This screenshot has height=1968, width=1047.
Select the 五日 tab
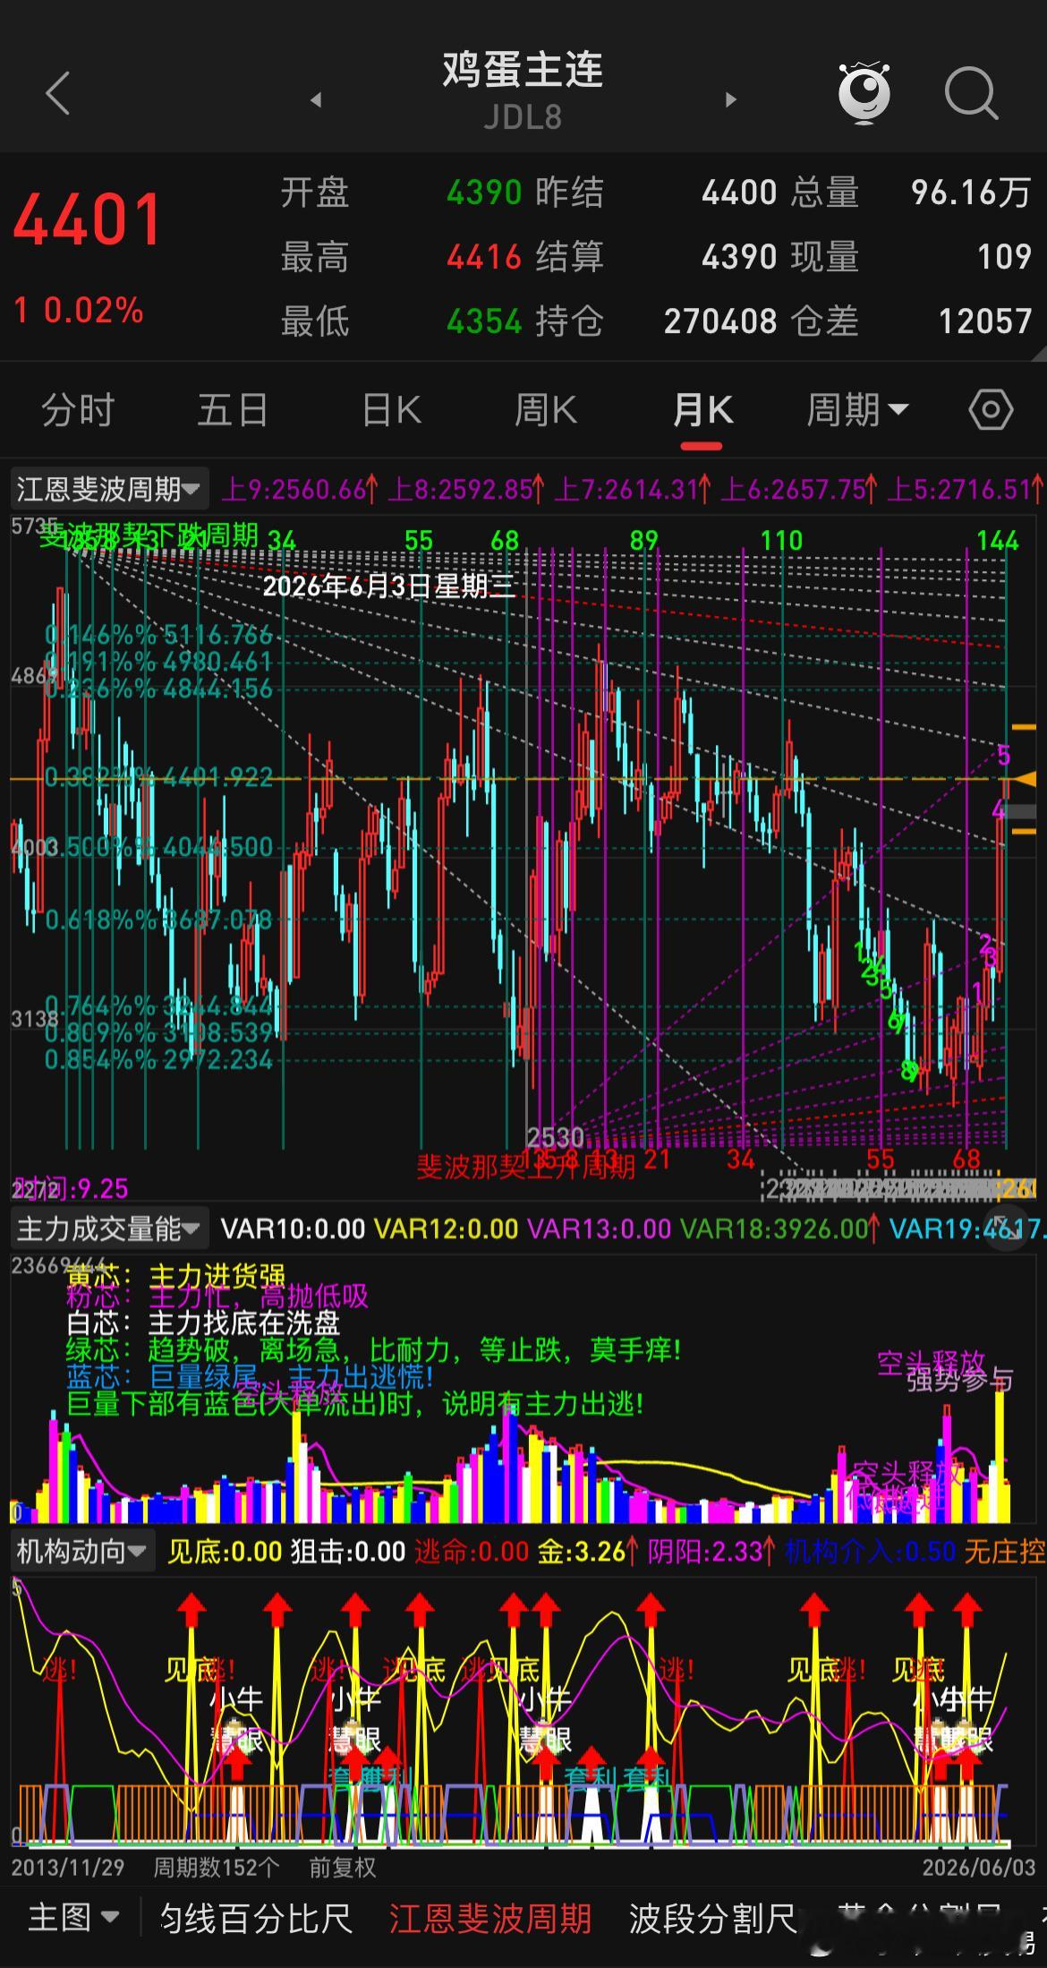233,411
